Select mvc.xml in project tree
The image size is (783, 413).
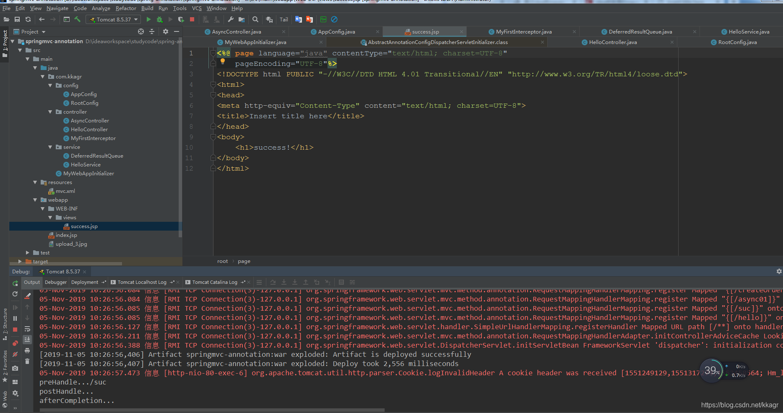[x=65, y=191]
